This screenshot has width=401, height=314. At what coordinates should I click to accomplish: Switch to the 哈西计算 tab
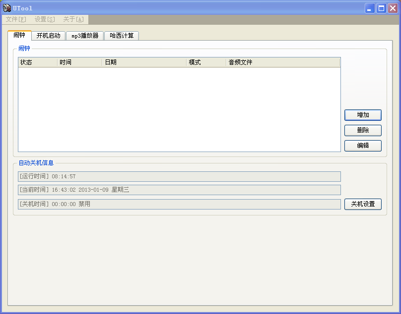(122, 36)
